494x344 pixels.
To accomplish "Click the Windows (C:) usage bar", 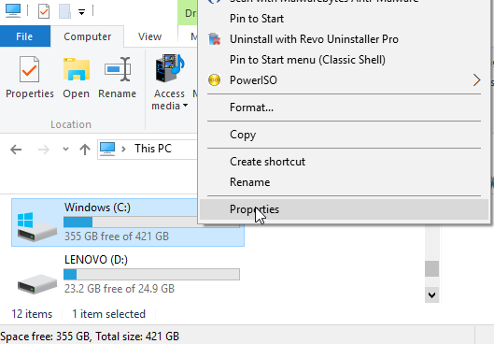I will pyautogui.click(x=131, y=222).
